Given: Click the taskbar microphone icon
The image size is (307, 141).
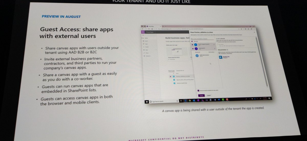Looking at the screenshot, I should coord(177,101).
